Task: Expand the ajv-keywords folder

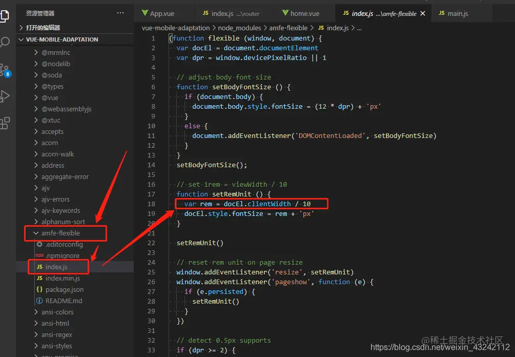Action: [75, 210]
